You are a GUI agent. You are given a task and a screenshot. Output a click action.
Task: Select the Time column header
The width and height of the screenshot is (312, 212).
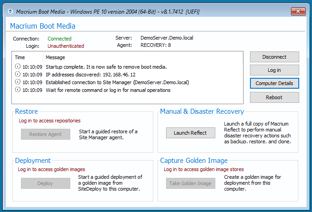pos(20,58)
